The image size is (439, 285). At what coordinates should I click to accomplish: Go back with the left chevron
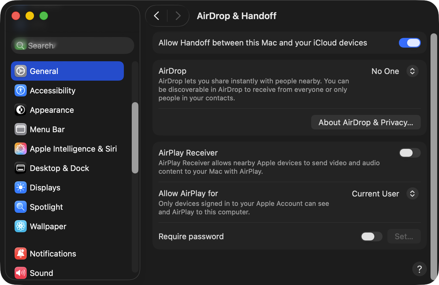pyautogui.click(x=157, y=16)
